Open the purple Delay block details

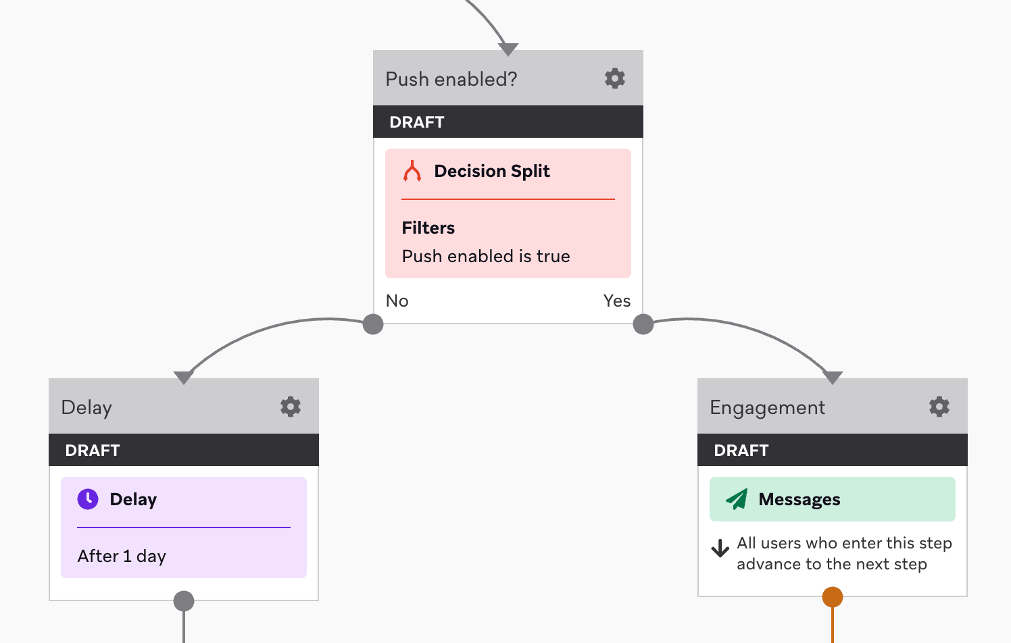184,527
